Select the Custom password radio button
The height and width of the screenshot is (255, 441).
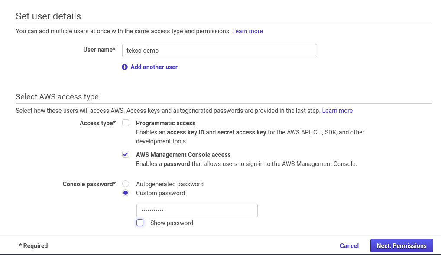[x=126, y=193]
